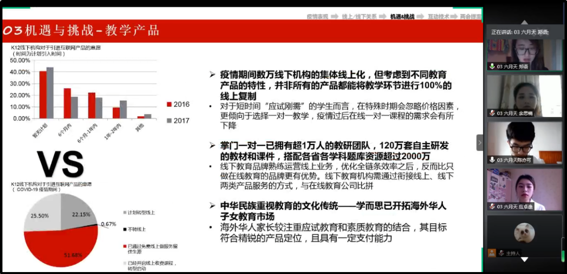Viewport: 567px width, 274px height.
Task: Click the green microphone icon of 郑语
Action: pos(492,66)
